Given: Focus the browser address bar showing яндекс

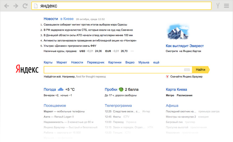Looking at the screenshot, I should 121,6.
